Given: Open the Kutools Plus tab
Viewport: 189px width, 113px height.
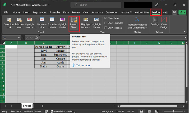Looking at the screenshot, I should point(142,12).
